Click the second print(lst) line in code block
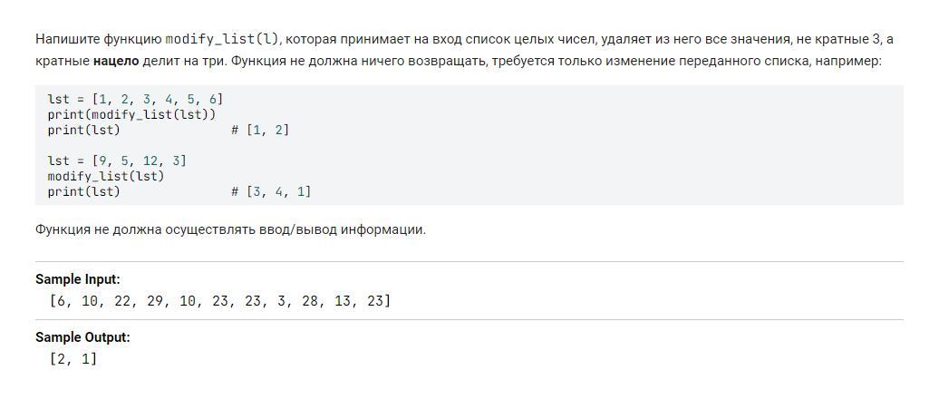Viewport: 939px width, 399px height. coord(83,191)
